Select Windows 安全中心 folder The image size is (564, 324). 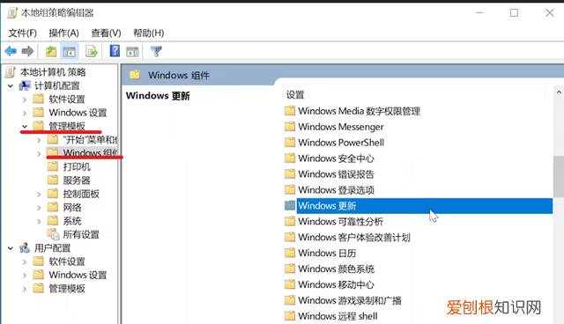(336, 158)
